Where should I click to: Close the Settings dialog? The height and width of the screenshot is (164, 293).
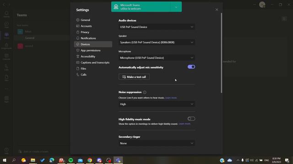(x=217, y=10)
